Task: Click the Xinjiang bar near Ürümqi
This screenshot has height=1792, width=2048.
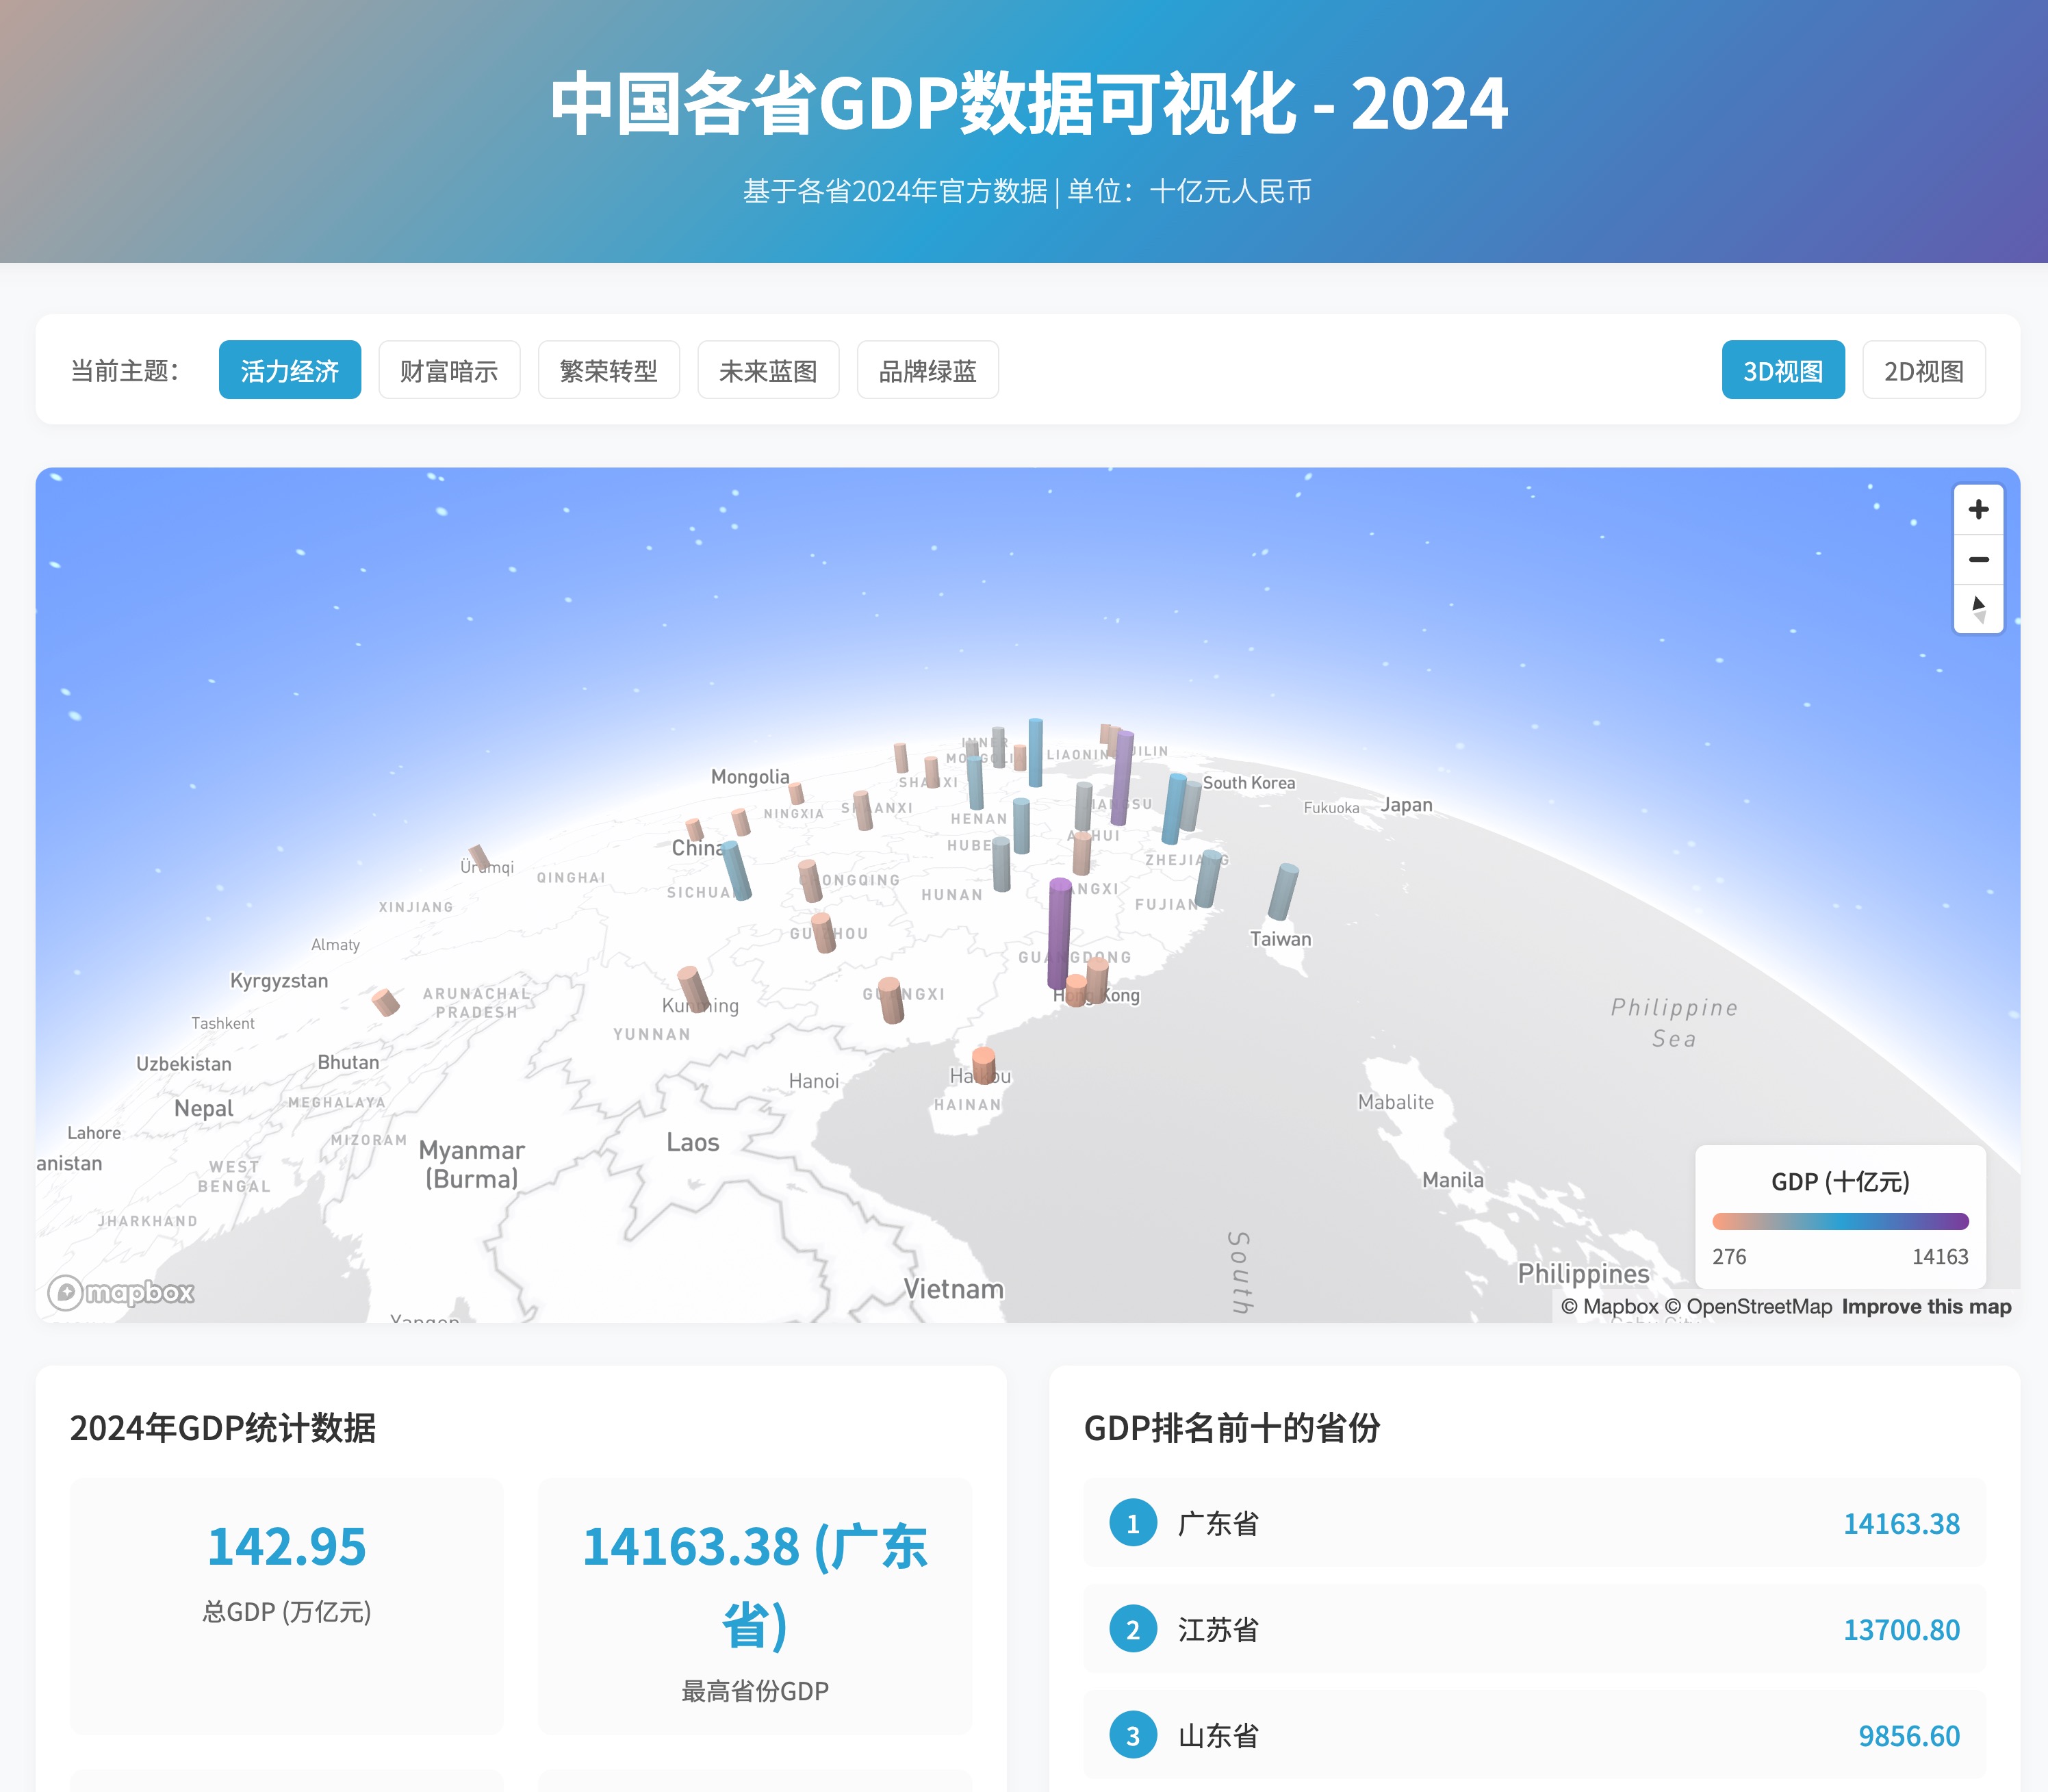Action: coord(479,856)
